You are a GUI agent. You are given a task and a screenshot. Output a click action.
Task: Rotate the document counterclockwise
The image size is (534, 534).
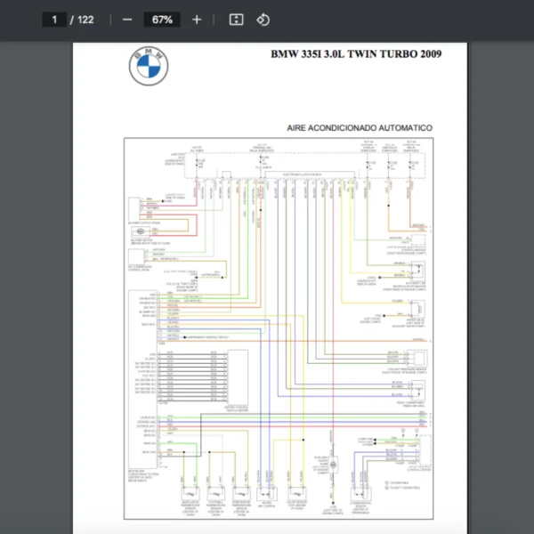(x=263, y=20)
